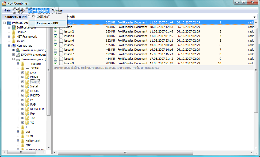Image resolution: width=260 pixels, height=157 pixels.
Task: Select the Pr folder in tree
Action: [32, 100]
